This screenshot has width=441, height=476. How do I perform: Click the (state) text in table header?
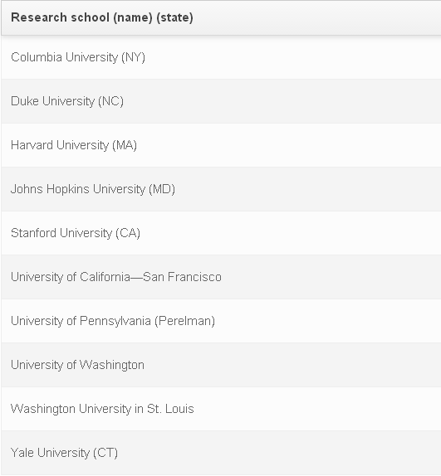point(174,17)
